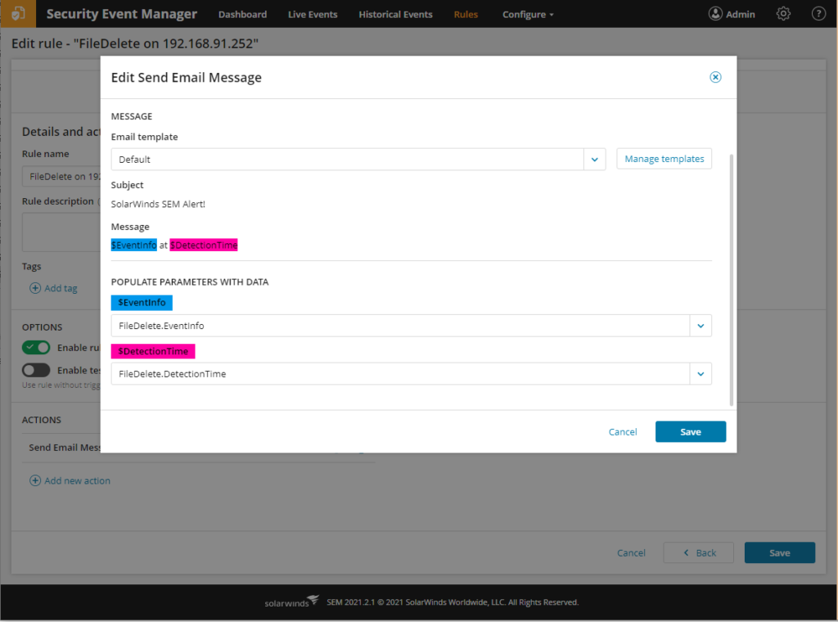Click the Add tag link
838x622 pixels.
pos(61,289)
